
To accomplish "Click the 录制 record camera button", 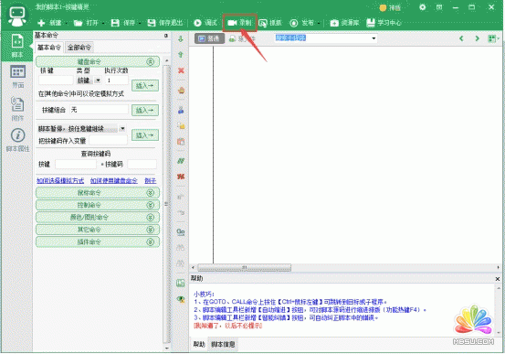I will pyautogui.click(x=240, y=23).
